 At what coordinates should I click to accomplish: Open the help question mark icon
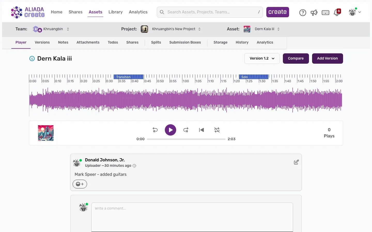click(x=303, y=12)
